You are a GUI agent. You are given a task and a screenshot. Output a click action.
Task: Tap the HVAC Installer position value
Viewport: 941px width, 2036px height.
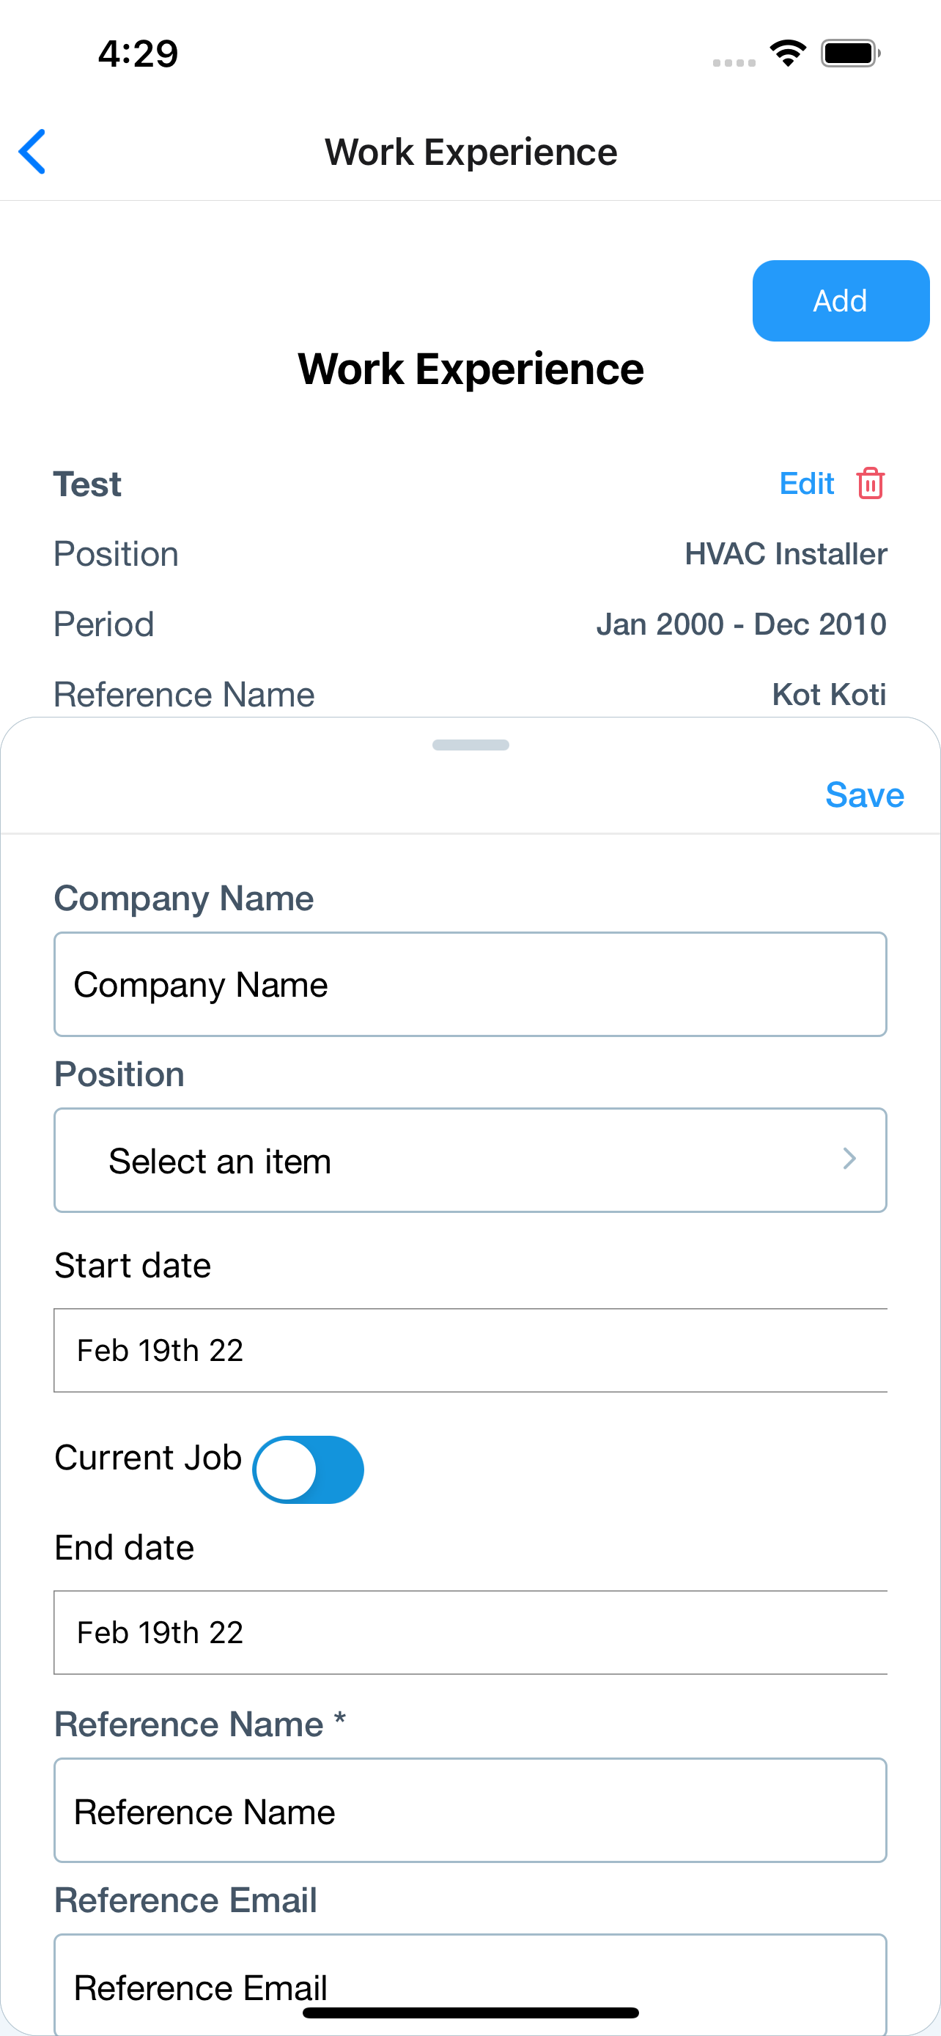[x=786, y=554]
